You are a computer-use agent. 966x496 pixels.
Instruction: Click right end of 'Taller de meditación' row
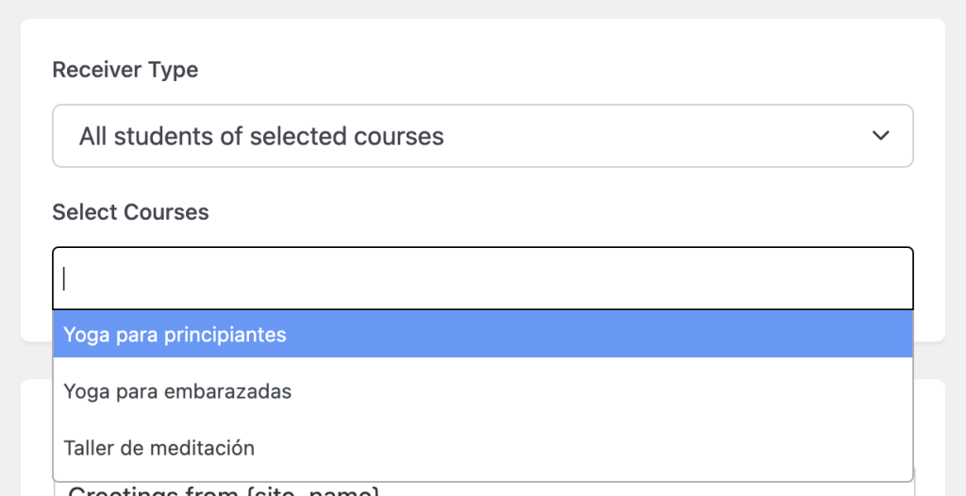click(849, 448)
